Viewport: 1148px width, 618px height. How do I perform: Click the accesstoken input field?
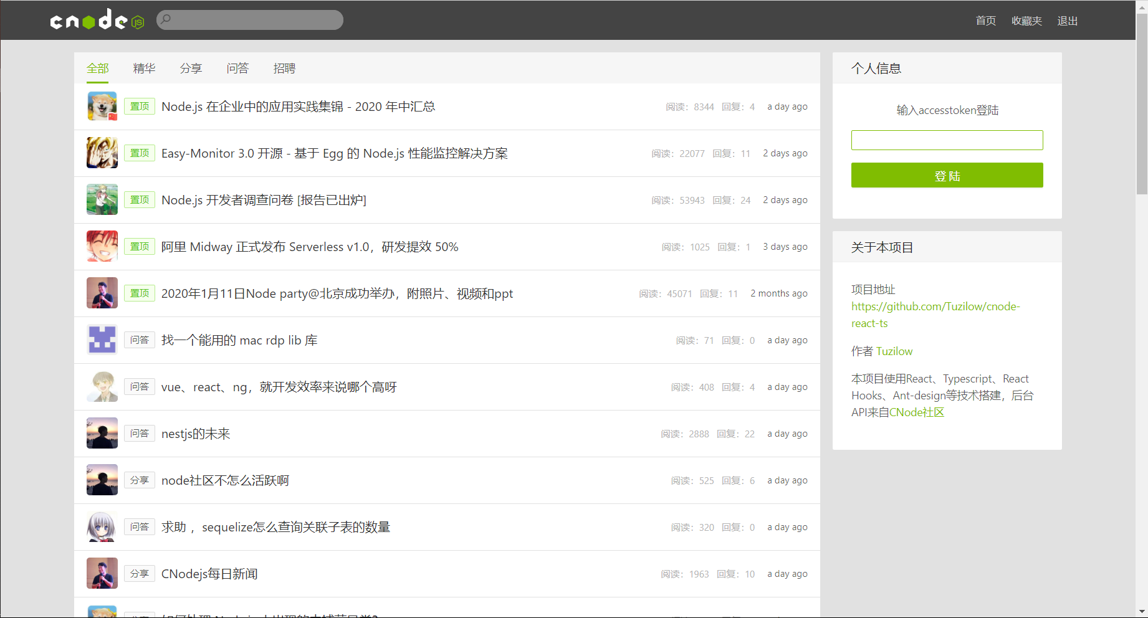947,140
